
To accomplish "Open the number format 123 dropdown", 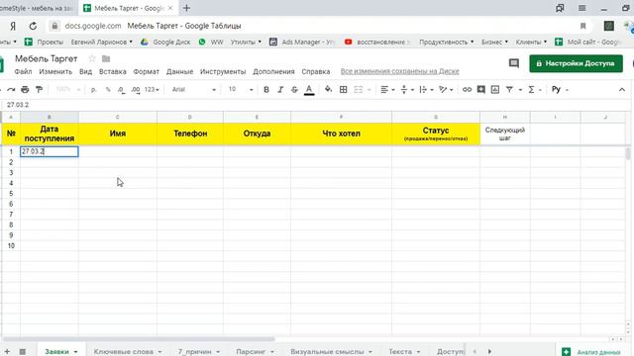I will point(152,90).
